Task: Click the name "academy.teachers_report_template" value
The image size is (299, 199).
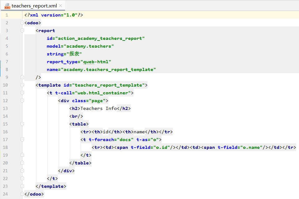Action: tap(108, 69)
